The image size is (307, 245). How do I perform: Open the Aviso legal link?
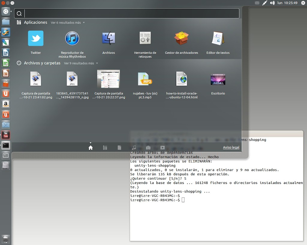click(231, 147)
